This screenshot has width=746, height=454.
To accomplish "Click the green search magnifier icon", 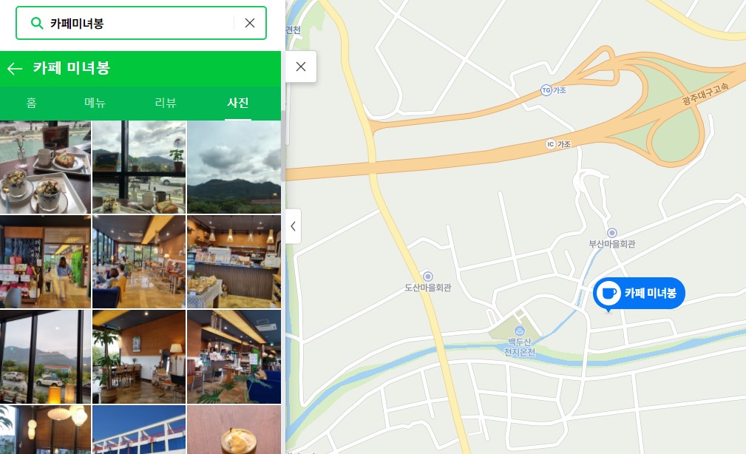I will (x=37, y=23).
